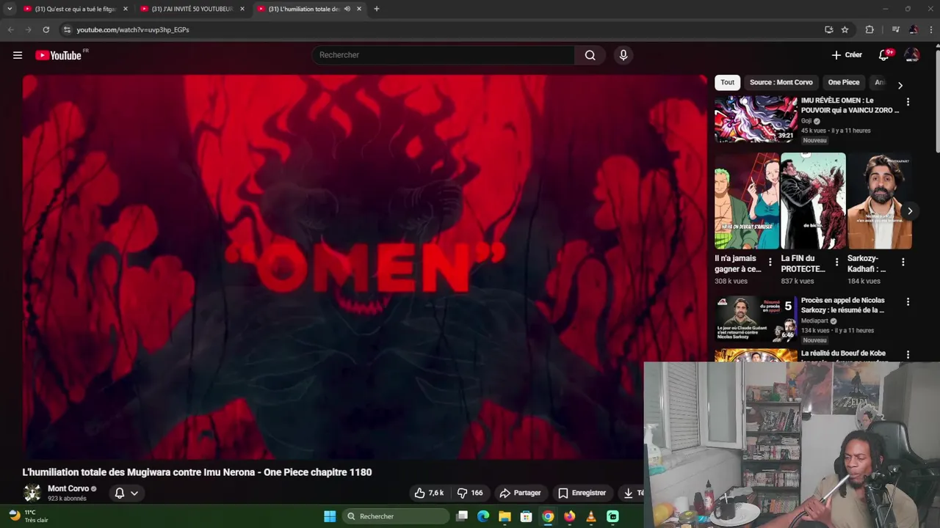Switch to the 'Qu'est ce qui a tué le fitgirl' tab
Screen dimensions: 940x528
coord(75,9)
